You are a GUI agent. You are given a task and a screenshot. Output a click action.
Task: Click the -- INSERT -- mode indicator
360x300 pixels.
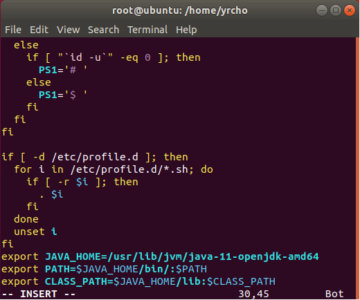click(x=39, y=294)
